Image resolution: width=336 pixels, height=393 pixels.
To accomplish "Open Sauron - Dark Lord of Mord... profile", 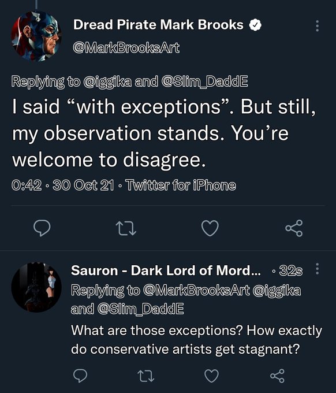I will [x=166, y=270].
